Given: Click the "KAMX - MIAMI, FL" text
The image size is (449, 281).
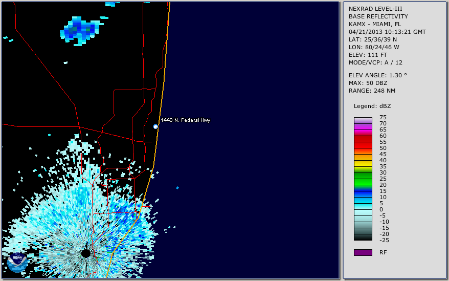Looking at the screenshot, I should pyautogui.click(x=375, y=25).
